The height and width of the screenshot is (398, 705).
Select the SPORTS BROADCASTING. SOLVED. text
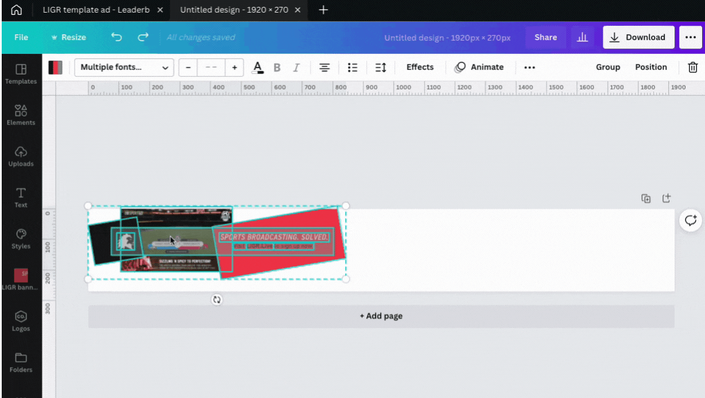[275, 237]
